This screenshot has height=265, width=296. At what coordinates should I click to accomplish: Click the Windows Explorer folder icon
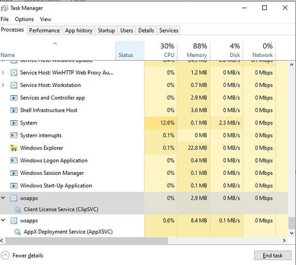click(14, 148)
